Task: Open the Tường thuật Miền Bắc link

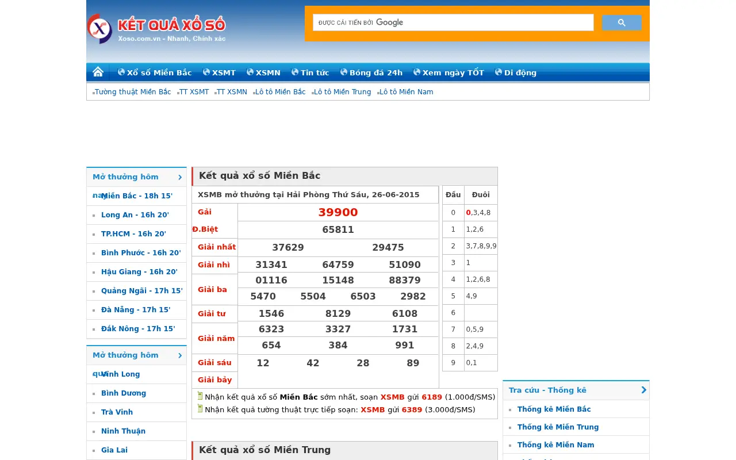Action: (133, 92)
